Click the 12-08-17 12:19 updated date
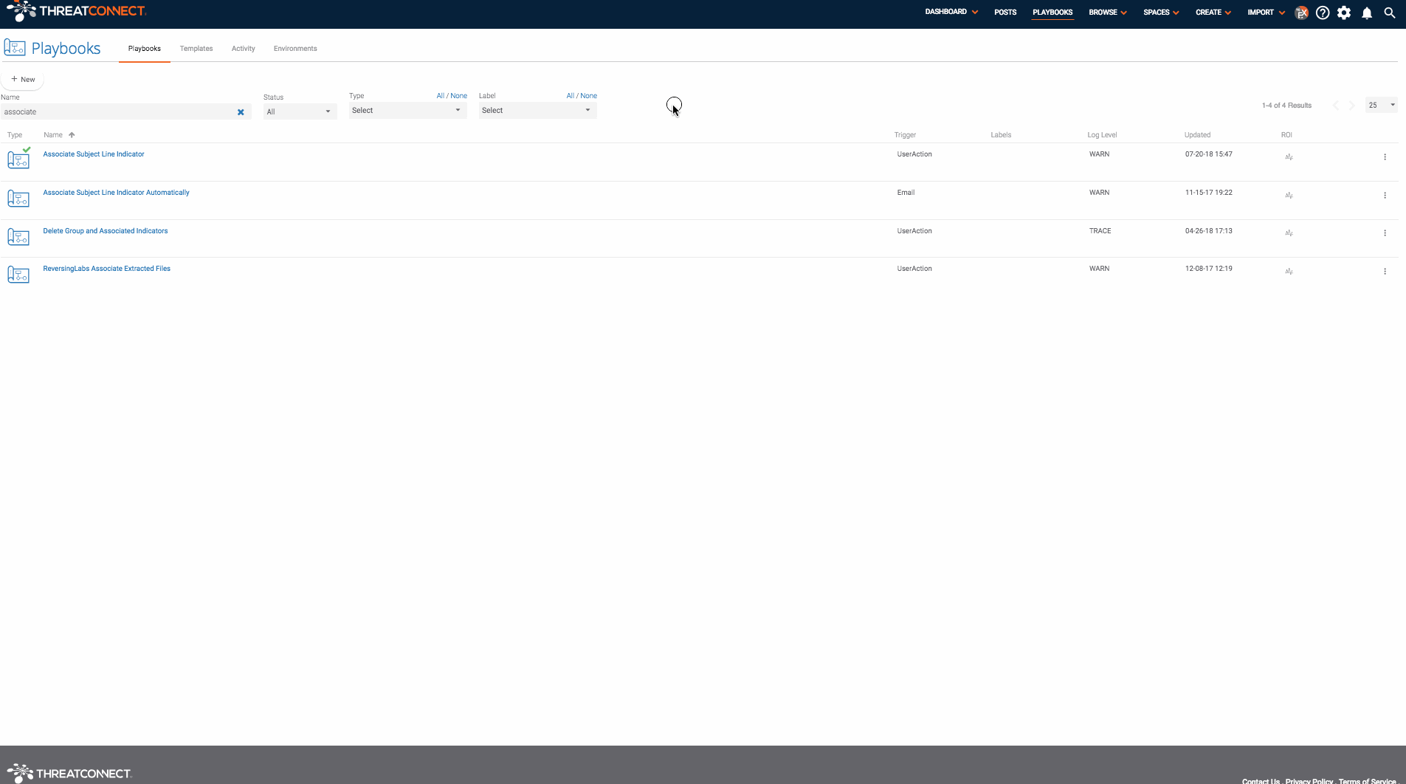This screenshot has height=784, width=1406. pyautogui.click(x=1209, y=269)
